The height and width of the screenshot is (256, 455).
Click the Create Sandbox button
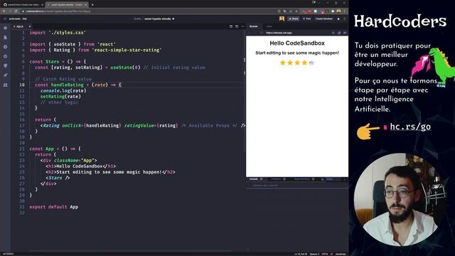coord(324,19)
